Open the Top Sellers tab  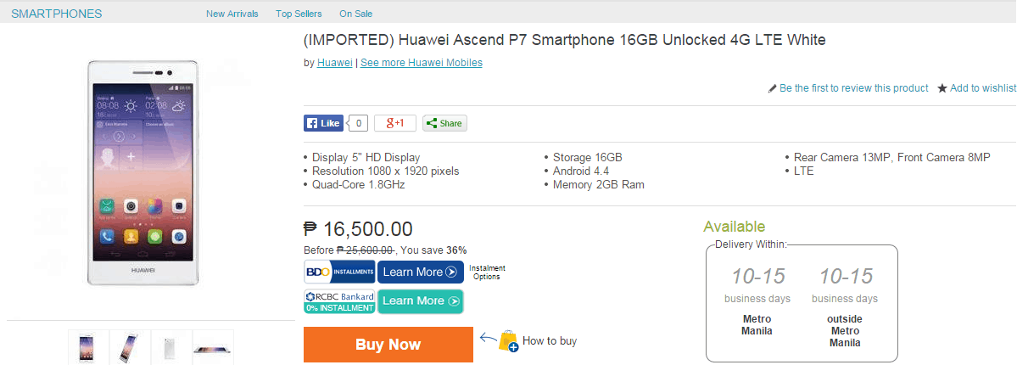click(x=298, y=14)
